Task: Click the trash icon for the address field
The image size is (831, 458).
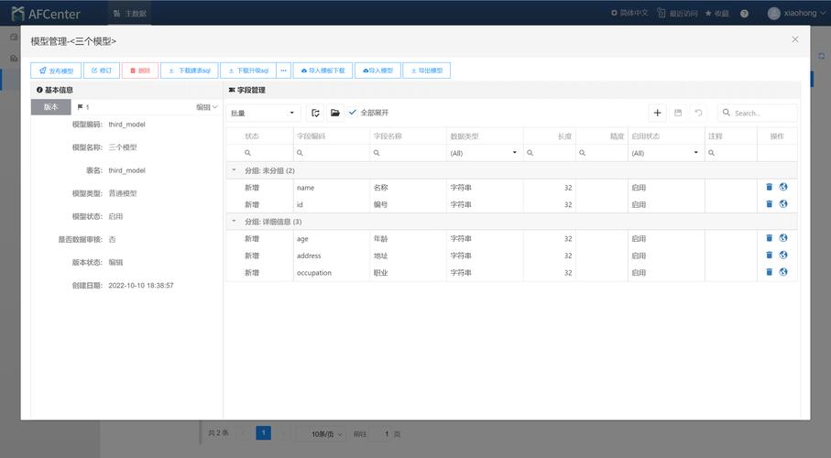Action: [770, 256]
